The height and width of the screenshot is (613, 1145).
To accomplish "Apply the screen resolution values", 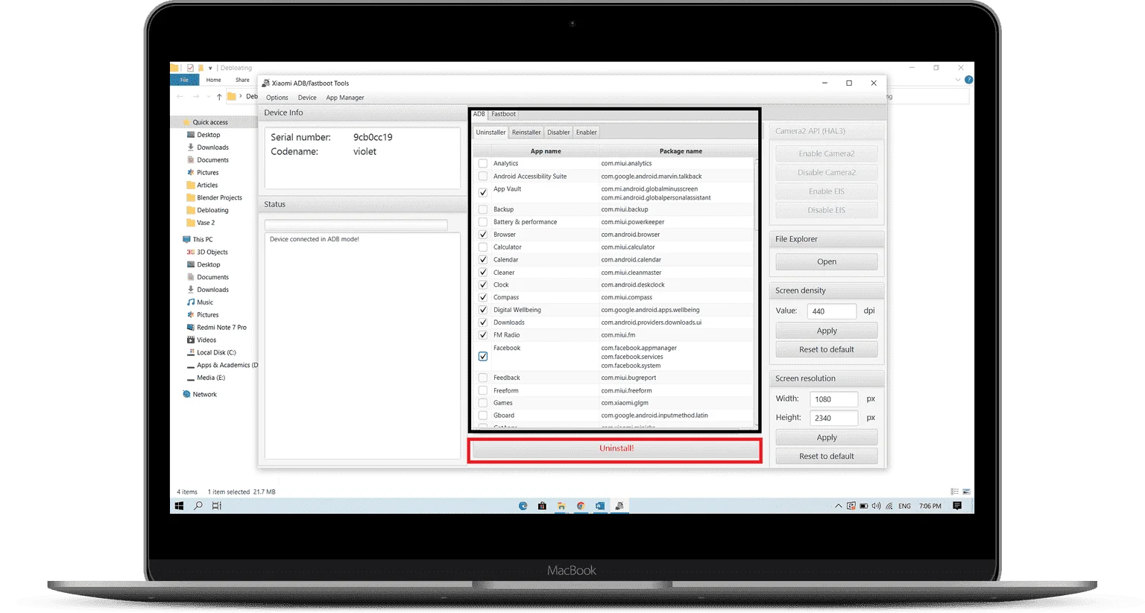I will [827, 437].
